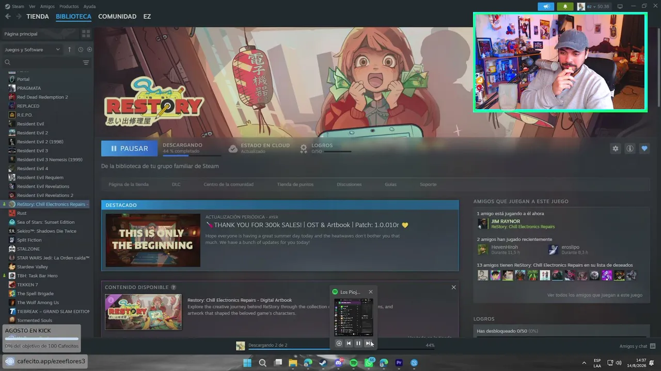Select Red Dead Redemption 2 in library
The width and height of the screenshot is (661, 371).
pyautogui.click(x=42, y=97)
